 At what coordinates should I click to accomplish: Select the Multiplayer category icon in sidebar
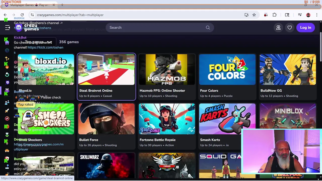point(7,90)
